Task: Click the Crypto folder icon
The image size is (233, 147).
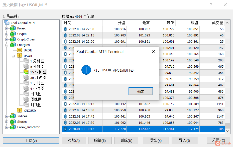Action: [13, 34]
